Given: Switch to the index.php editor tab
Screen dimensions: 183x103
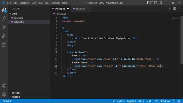Looking at the screenshot, I should tap(60, 9).
